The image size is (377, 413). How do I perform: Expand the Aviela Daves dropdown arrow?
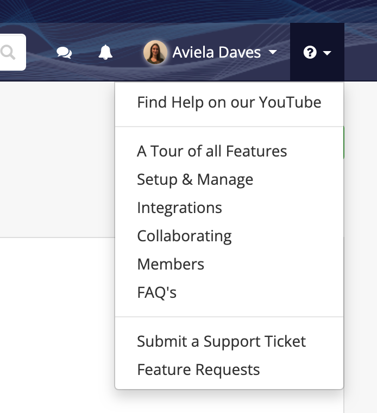click(x=273, y=52)
